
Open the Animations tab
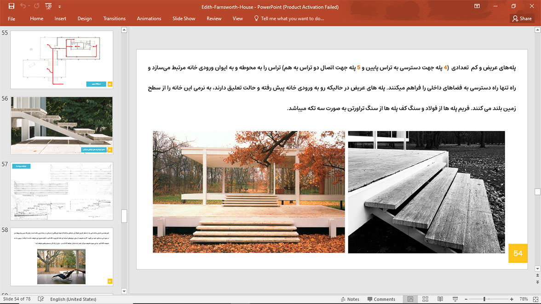[149, 19]
